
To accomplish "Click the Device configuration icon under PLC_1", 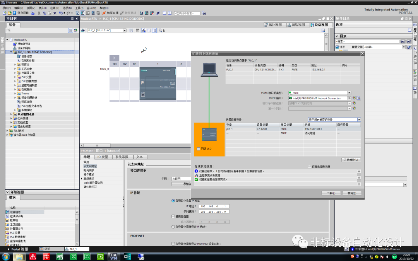I will point(19,56).
